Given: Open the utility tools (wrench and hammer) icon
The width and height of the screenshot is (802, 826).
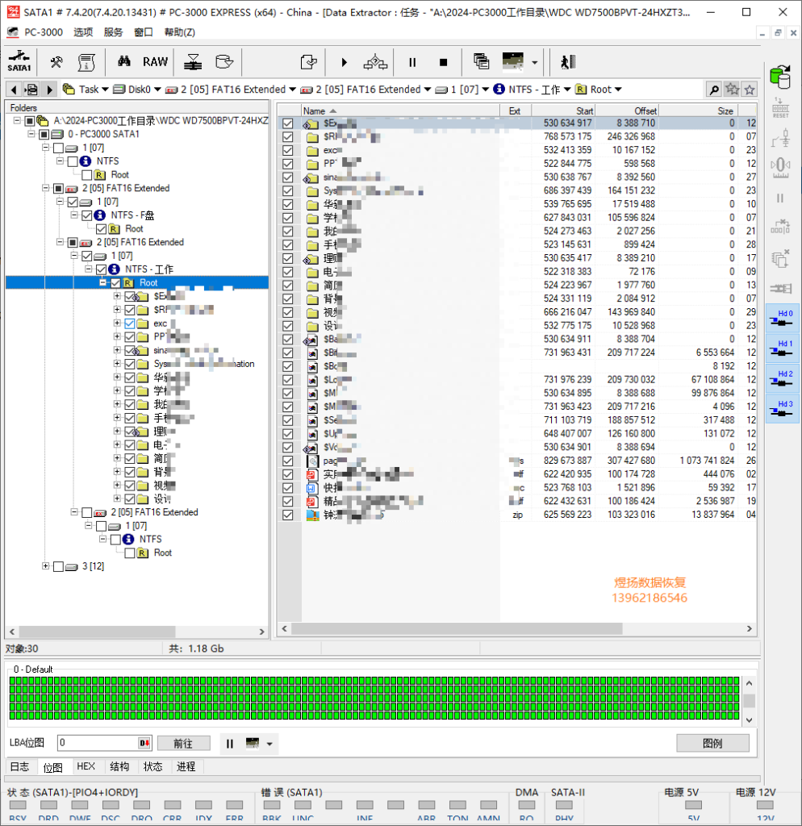Looking at the screenshot, I should pyautogui.click(x=56, y=62).
